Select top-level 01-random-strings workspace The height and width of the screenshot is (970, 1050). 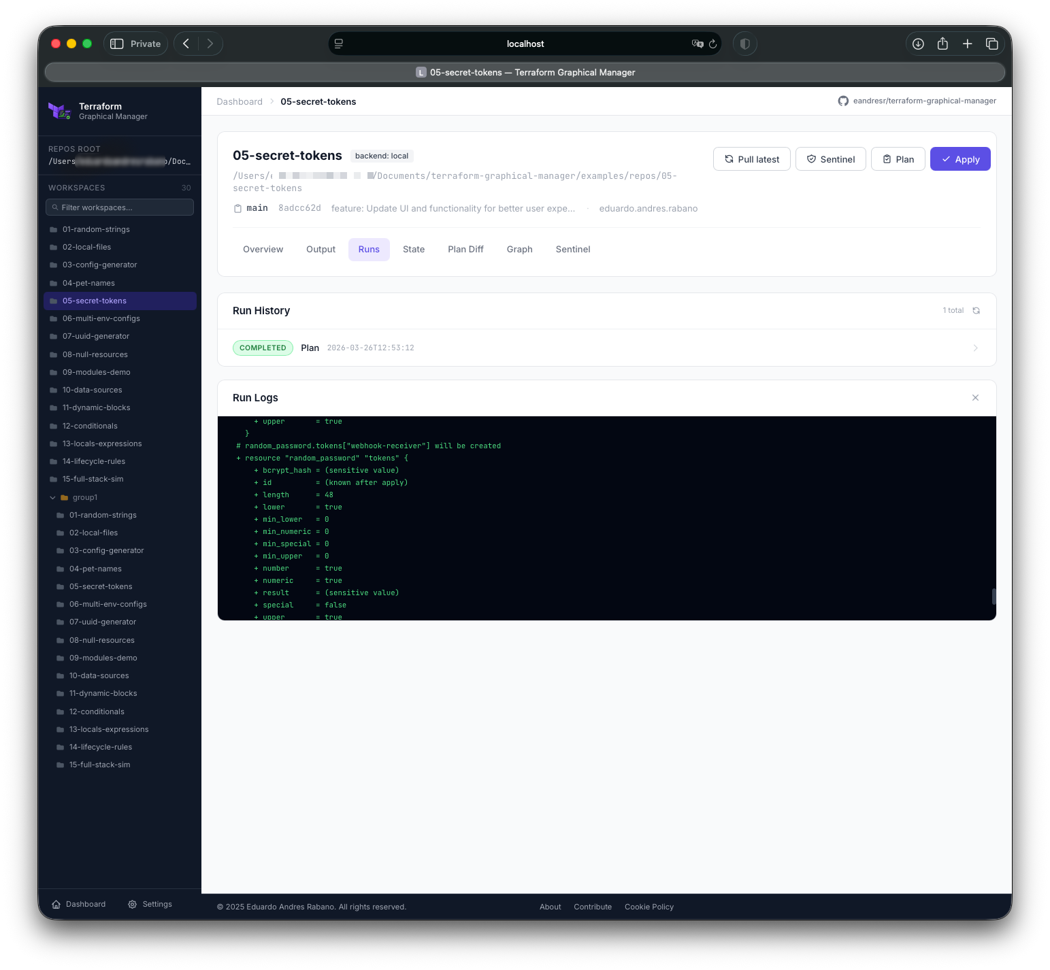coord(120,230)
